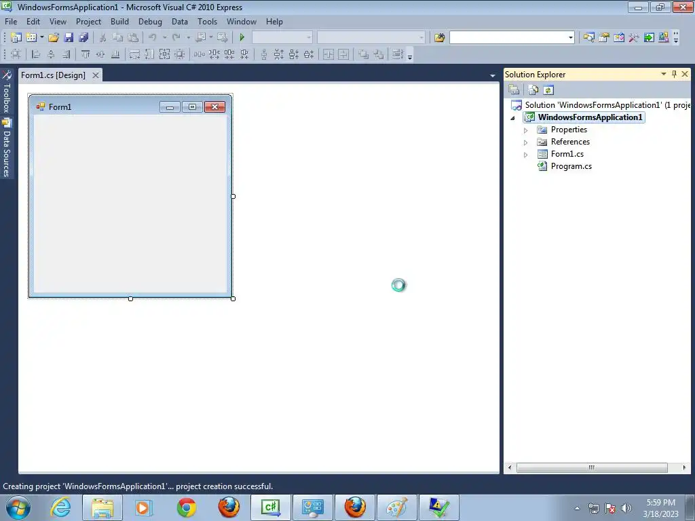Screen dimensions: 695x521
Task: Select the Form1.cs [Design] tab
Action: [x=53, y=75]
